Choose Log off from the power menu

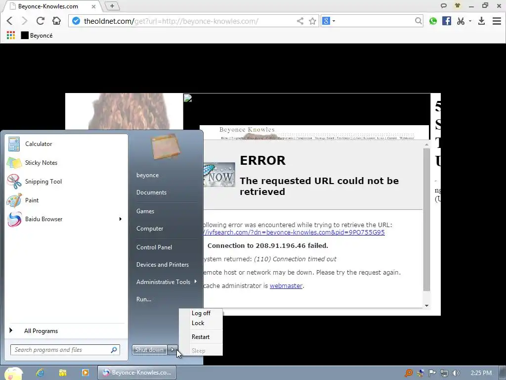coord(201,313)
